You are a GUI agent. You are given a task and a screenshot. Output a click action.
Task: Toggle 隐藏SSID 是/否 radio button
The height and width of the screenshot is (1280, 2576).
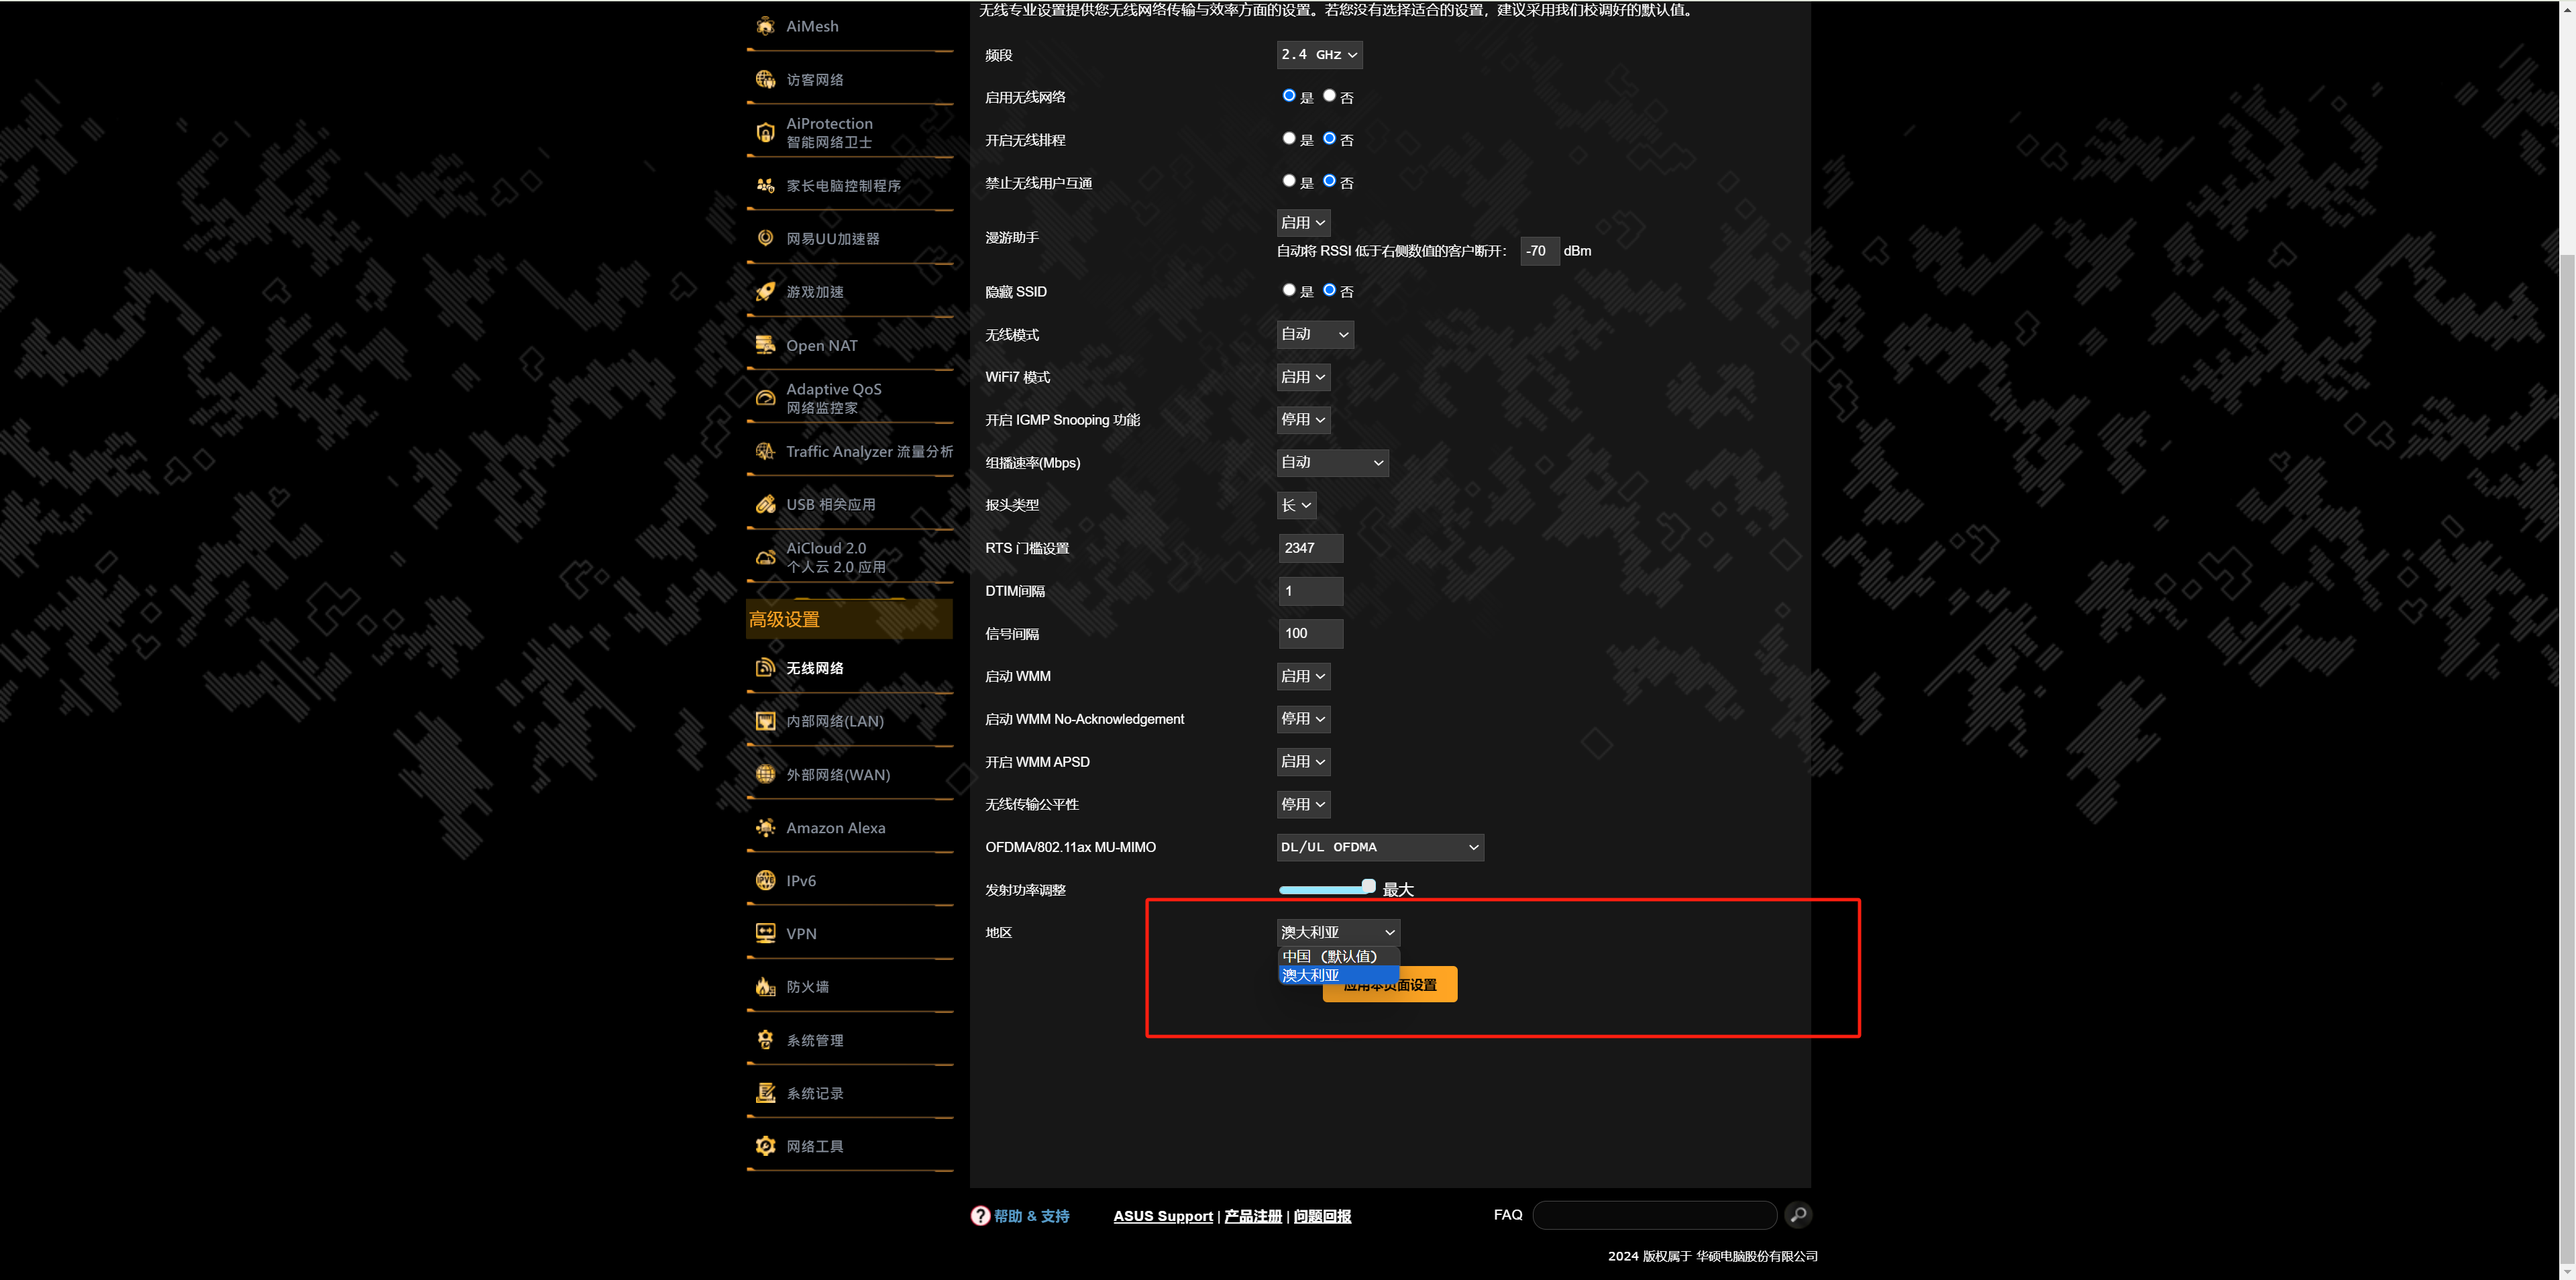pos(1287,291)
